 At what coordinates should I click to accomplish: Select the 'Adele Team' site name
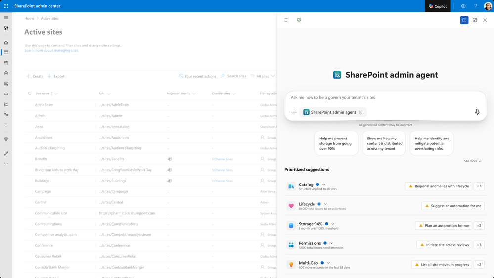point(44,105)
